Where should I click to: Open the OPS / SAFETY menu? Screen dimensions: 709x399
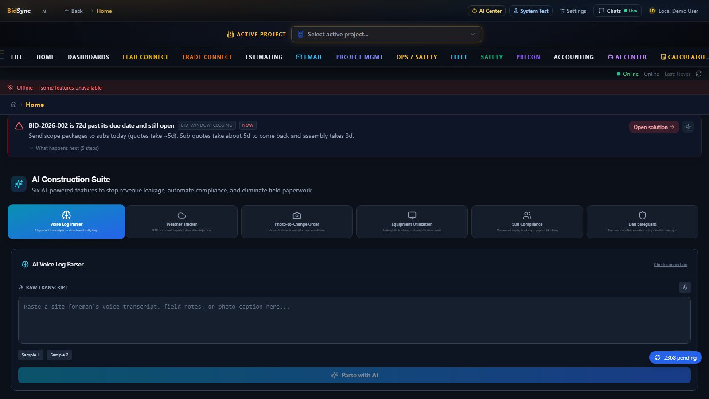coord(417,57)
